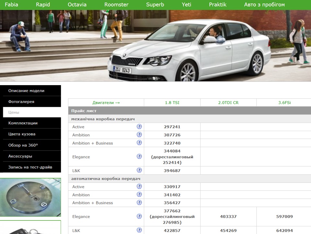Open the Superb model page
This screenshot has height=234, width=311.
point(155,5)
